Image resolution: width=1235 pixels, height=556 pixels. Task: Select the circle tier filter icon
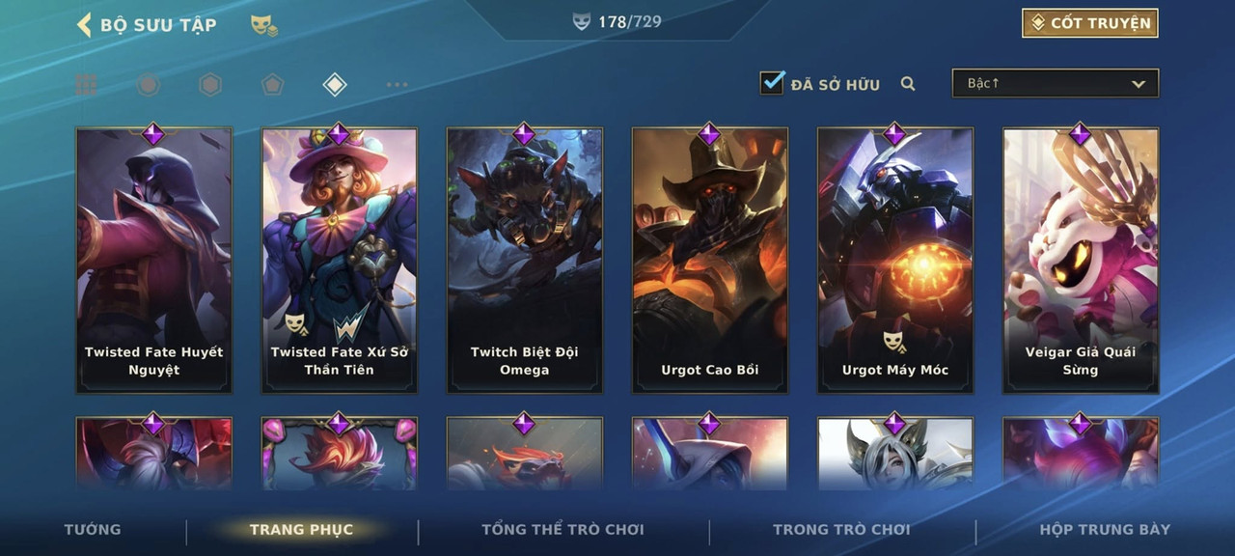148,85
